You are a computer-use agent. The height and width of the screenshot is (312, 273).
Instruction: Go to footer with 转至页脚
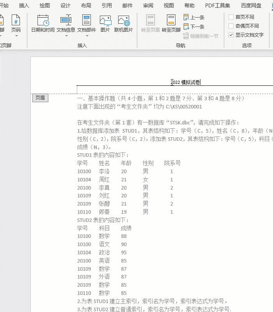171,23
